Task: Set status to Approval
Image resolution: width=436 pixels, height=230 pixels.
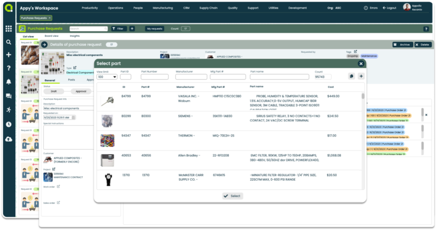Action: pos(81,91)
